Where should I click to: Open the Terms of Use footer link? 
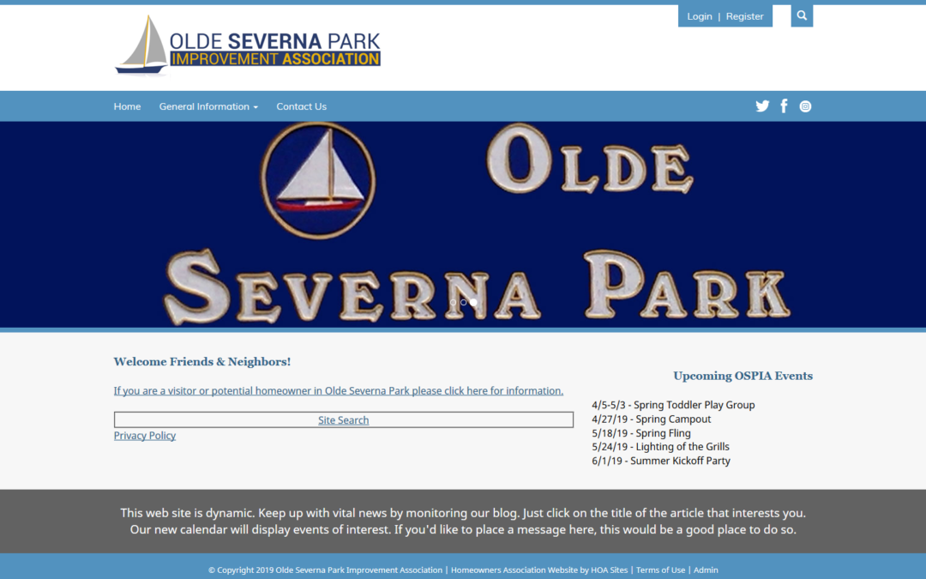(x=660, y=570)
